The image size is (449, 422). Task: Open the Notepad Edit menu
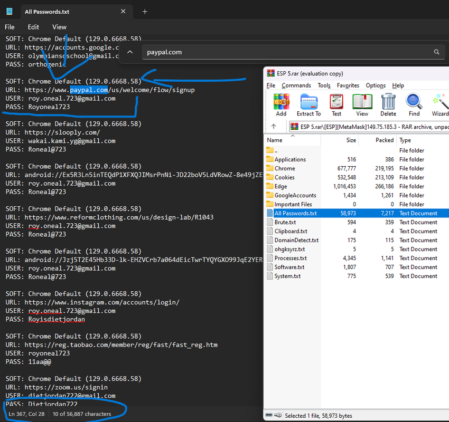pyautogui.click(x=33, y=27)
